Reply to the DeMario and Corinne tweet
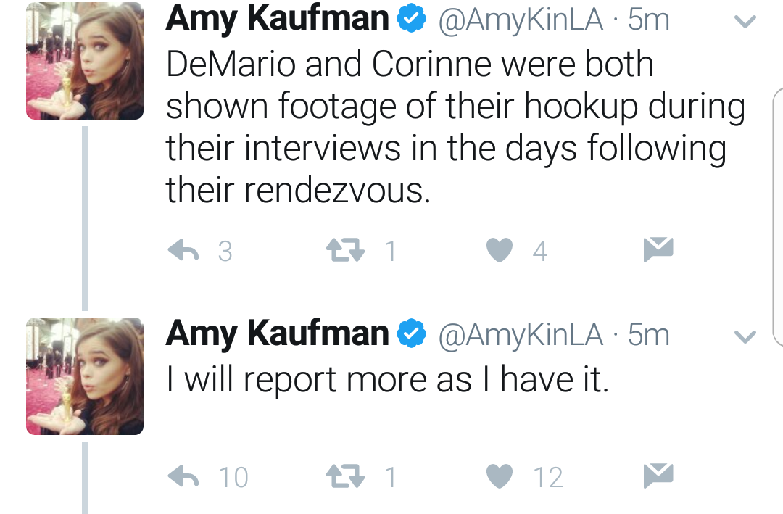The image size is (783, 514). (183, 250)
